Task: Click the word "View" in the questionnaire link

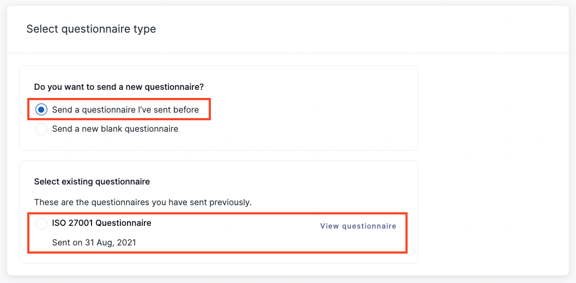Action: tap(329, 226)
